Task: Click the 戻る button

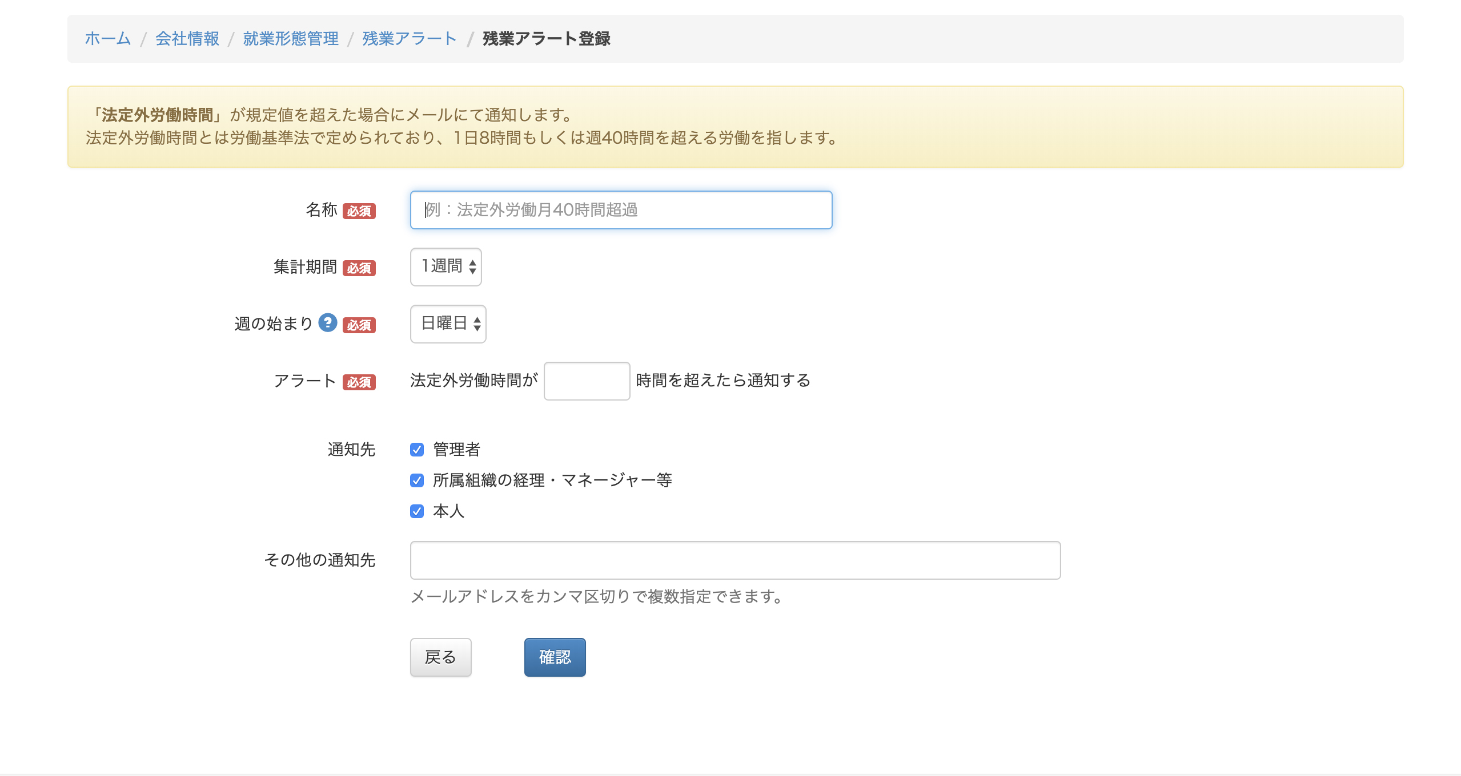Action: 441,657
